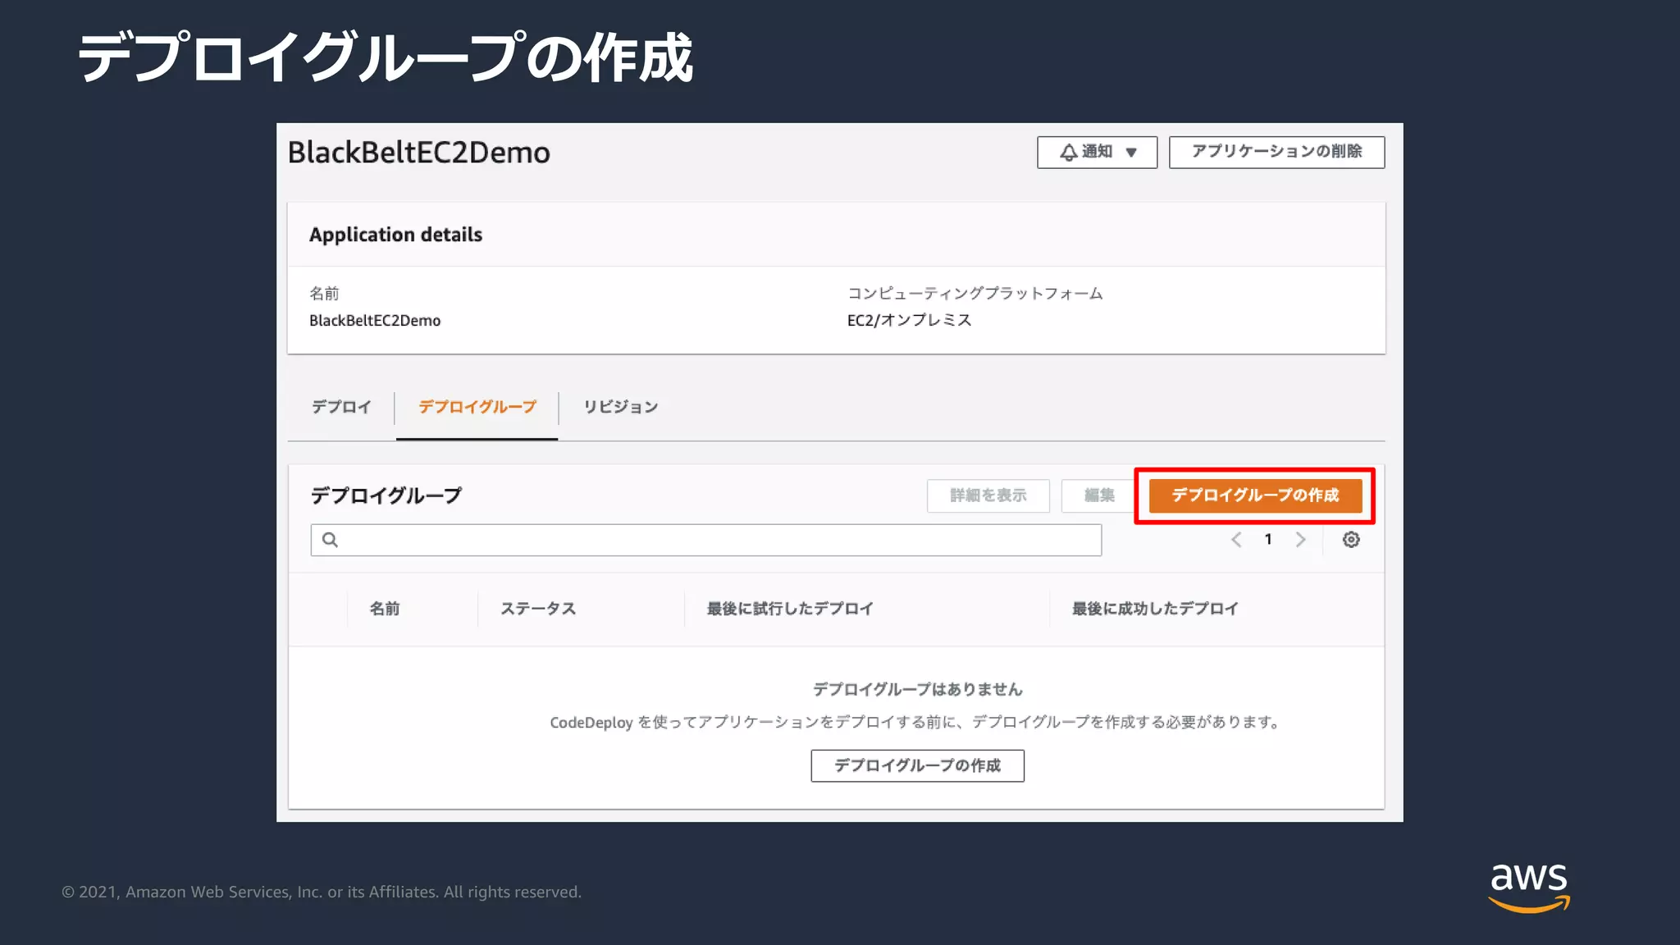Image resolution: width=1680 pixels, height=945 pixels.
Task: Click the Application details heading
Action: click(x=395, y=235)
